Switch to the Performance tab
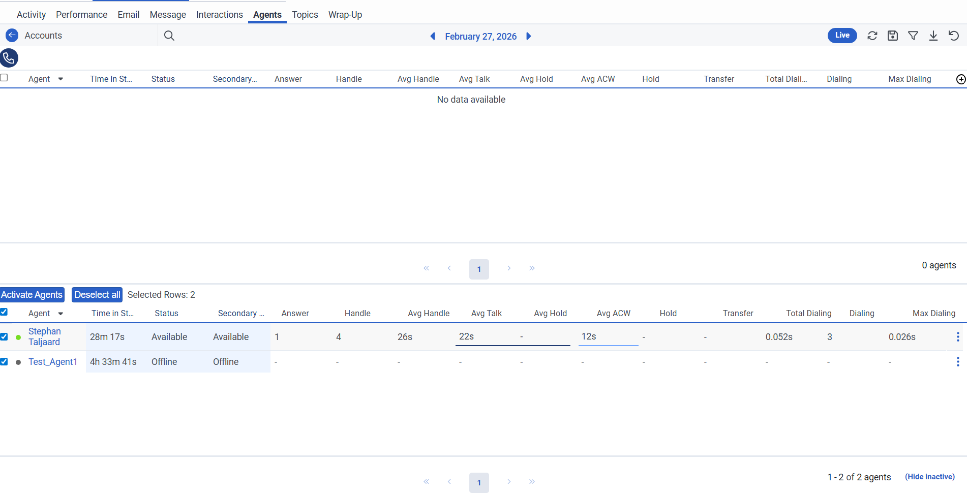967x493 pixels. [x=81, y=15]
